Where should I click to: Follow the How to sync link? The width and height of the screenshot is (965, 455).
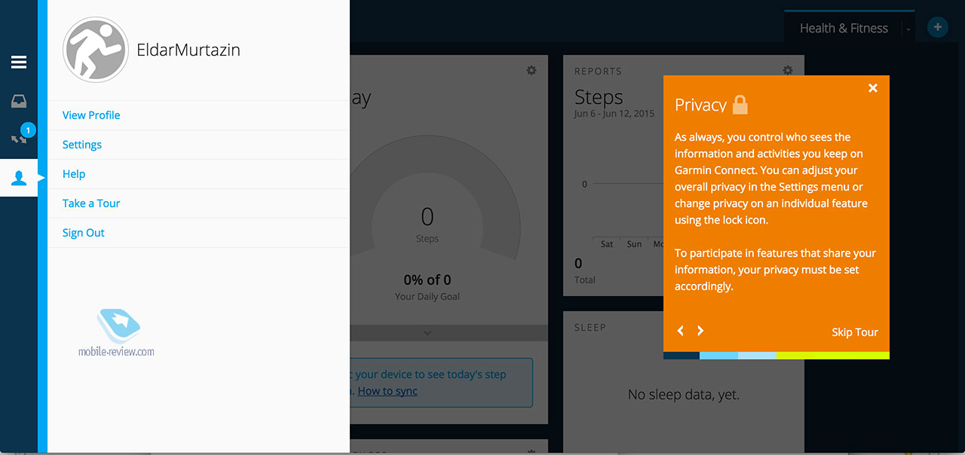click(x=388, y=391)
